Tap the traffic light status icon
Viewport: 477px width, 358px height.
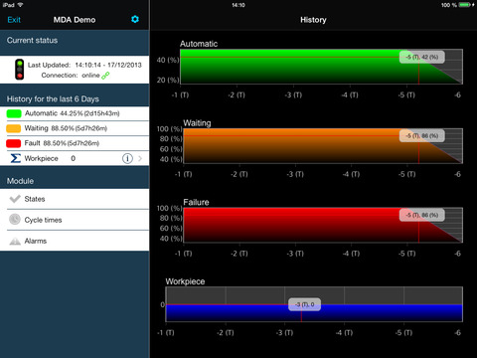coord(20,70)
